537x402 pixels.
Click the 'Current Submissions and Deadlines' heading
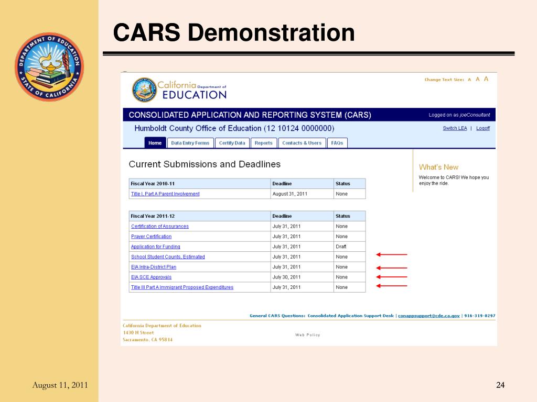click(205, 164)
